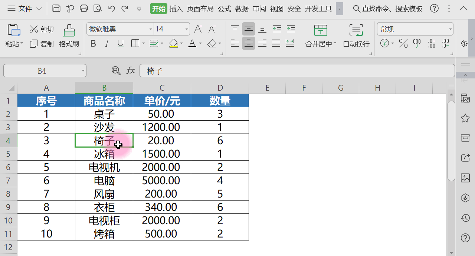475x256 pixels.
Task: Switch to the 插入 ribbon tab
Action: (176, 9)
